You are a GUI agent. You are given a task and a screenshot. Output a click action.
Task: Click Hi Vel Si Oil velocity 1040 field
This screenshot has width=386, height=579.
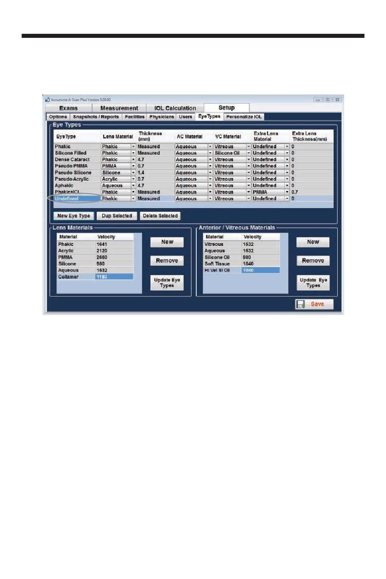(x=260, y=270)
